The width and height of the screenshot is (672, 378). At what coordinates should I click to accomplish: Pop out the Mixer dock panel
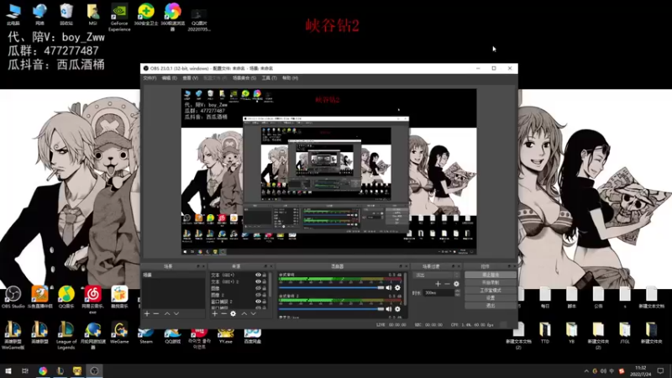click(401, 266)
